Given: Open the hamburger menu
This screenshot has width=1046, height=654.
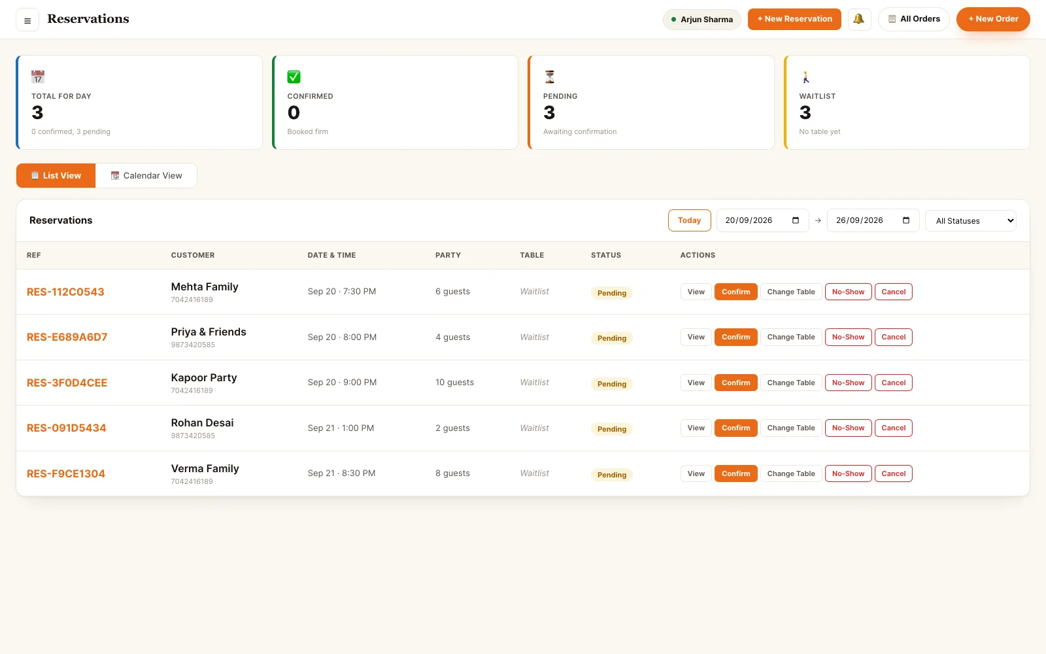Looking at the screenshot, I should [27, 20].
